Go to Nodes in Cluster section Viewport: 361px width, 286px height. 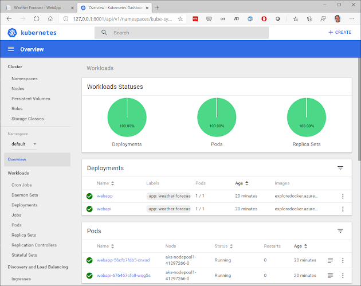pos(18,88)
